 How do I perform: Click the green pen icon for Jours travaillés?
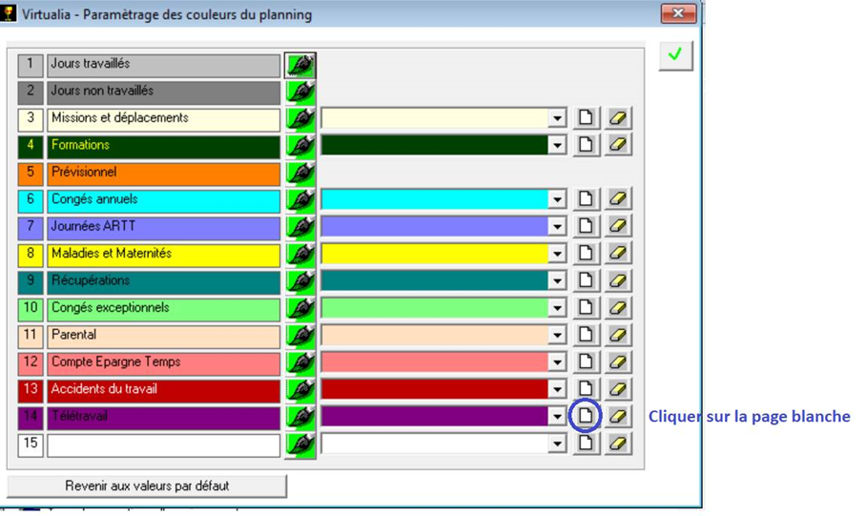click(300, 65)
